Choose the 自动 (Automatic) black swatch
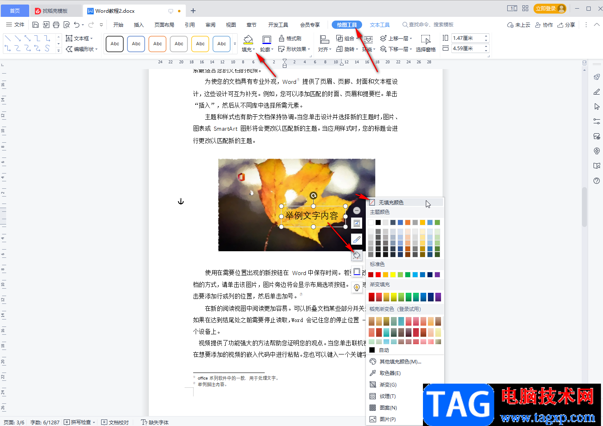The image size is (603, 426). (x=372, y=350)
